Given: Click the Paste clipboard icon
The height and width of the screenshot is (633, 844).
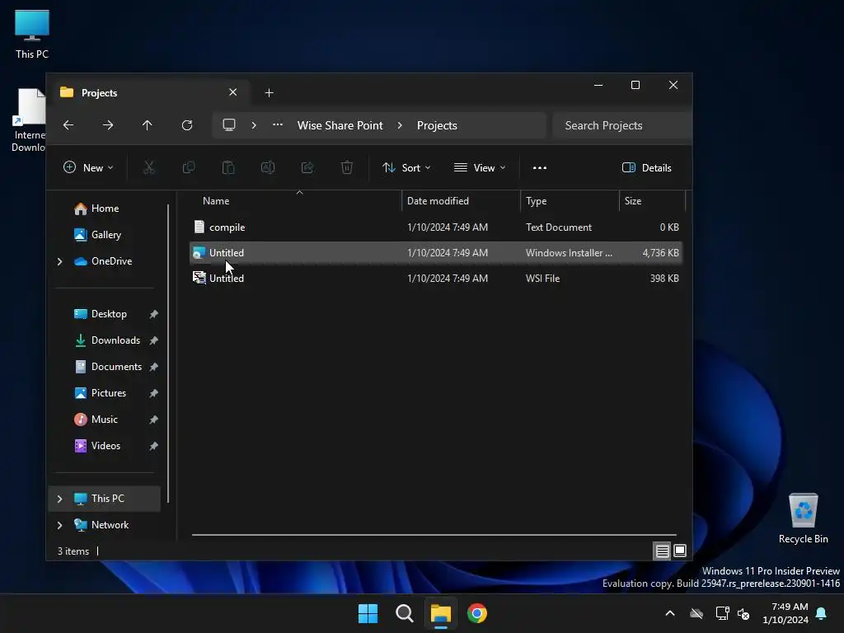Looking at the screenshot, I should (x=228, y=168).
